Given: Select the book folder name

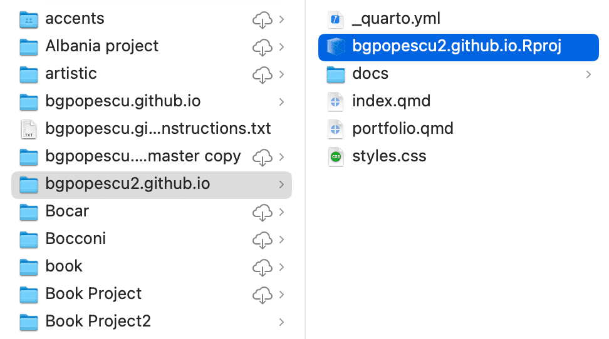Looking at the screenshot, I should click(x=64, y=266).
